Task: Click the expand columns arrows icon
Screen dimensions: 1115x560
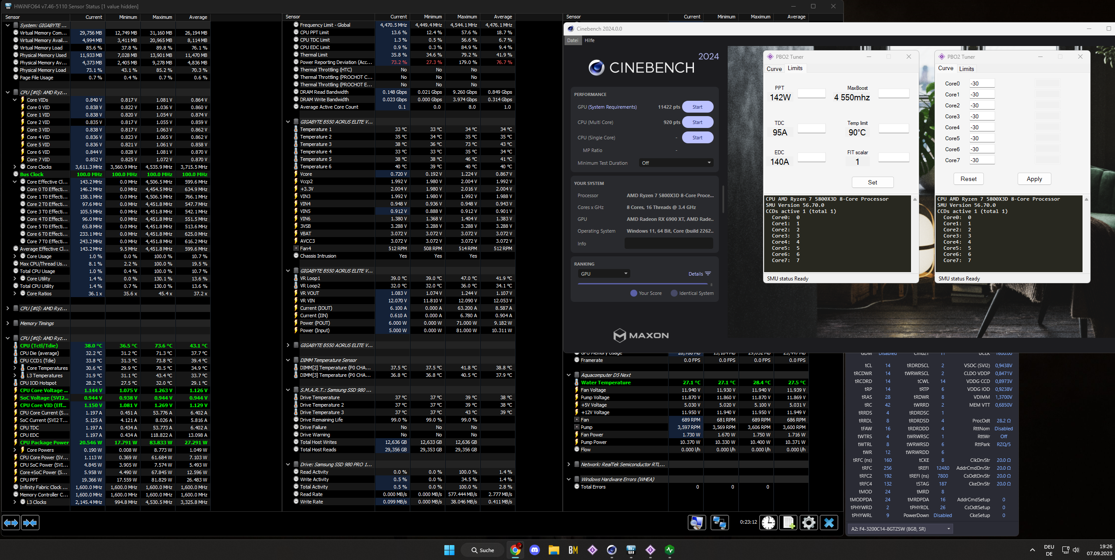Action: (11, 522)
